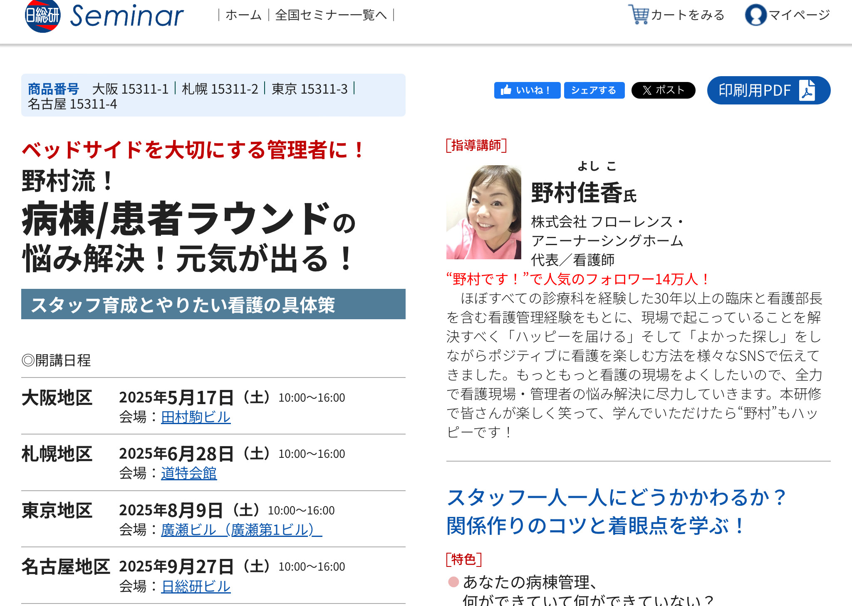Open the 日総研ビル venue link
The height and width of the screenshot is (606, 852).
point(196,586)
